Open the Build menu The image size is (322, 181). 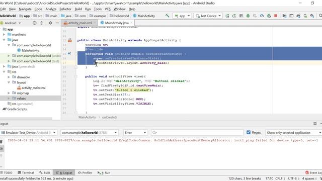(78, 9)
